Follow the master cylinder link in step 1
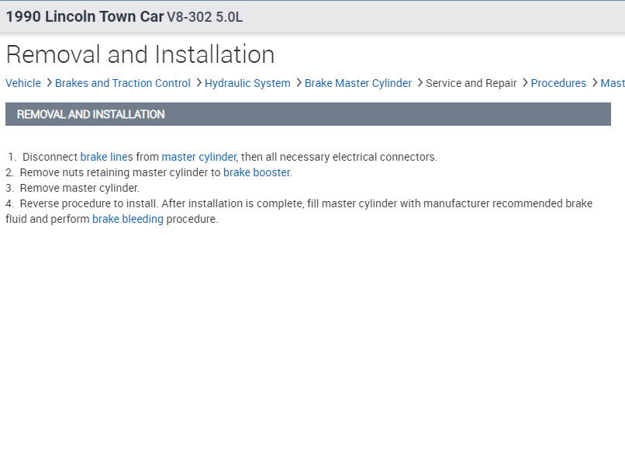The width and height of the screenshot is (625, 465). 199,157
